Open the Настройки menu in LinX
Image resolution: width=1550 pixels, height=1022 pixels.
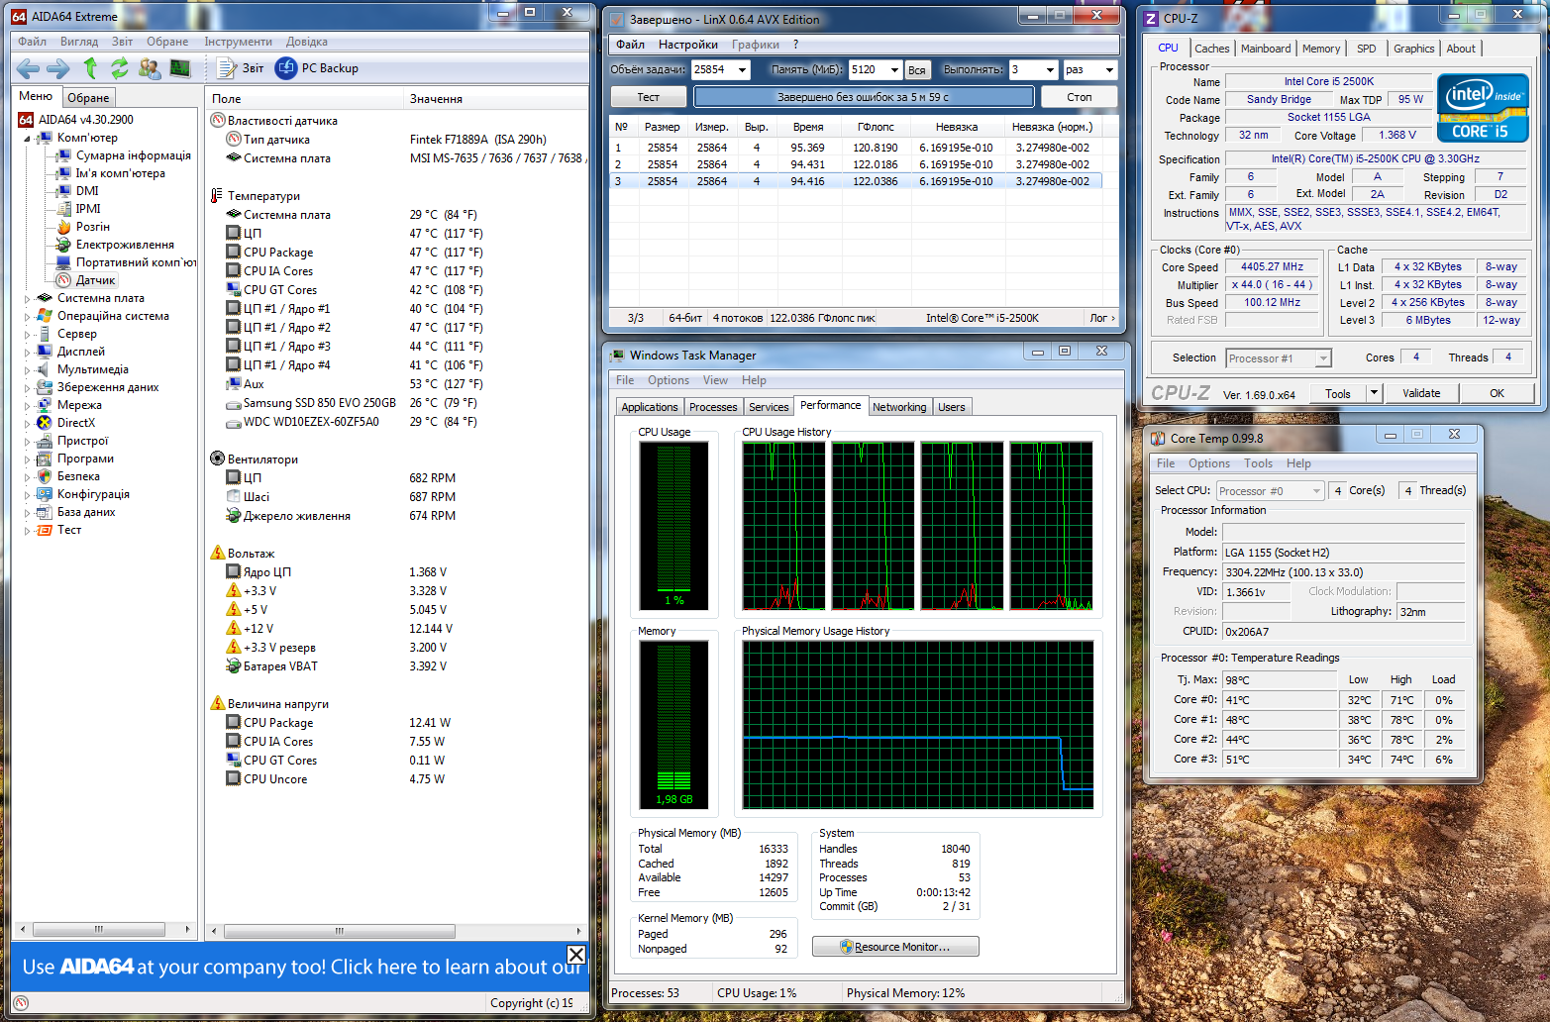[688, 45]
